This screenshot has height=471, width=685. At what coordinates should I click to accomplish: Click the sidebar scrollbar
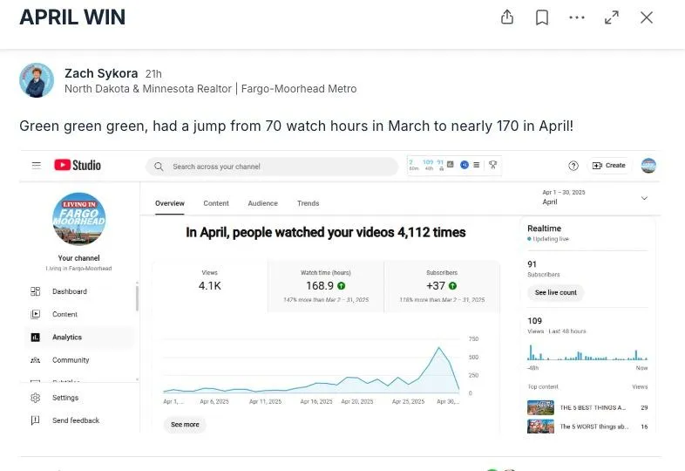(137, 298)
